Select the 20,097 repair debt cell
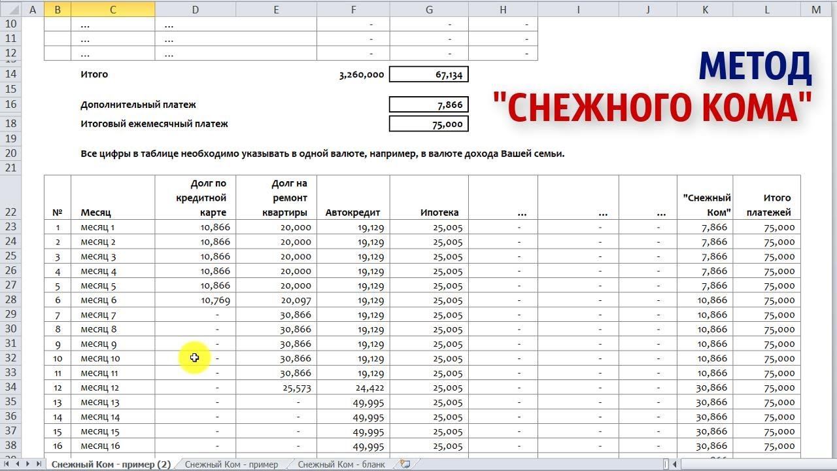Viewport: 837px width, 471px height. tap(277, 300)
